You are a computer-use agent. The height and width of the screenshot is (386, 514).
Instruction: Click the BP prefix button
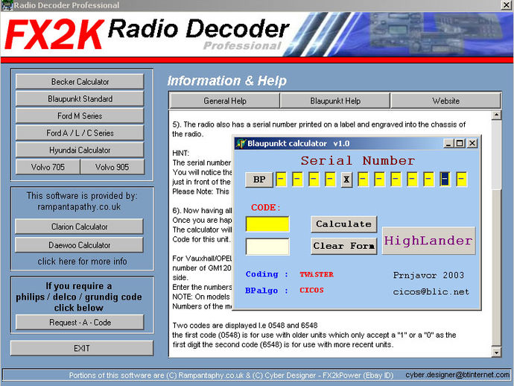pos(259,180)
